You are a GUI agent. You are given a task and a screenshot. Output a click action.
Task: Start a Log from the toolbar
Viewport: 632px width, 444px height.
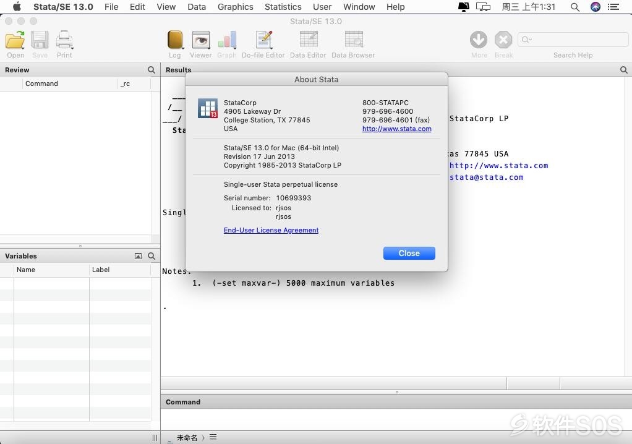[x=175, y=40]
